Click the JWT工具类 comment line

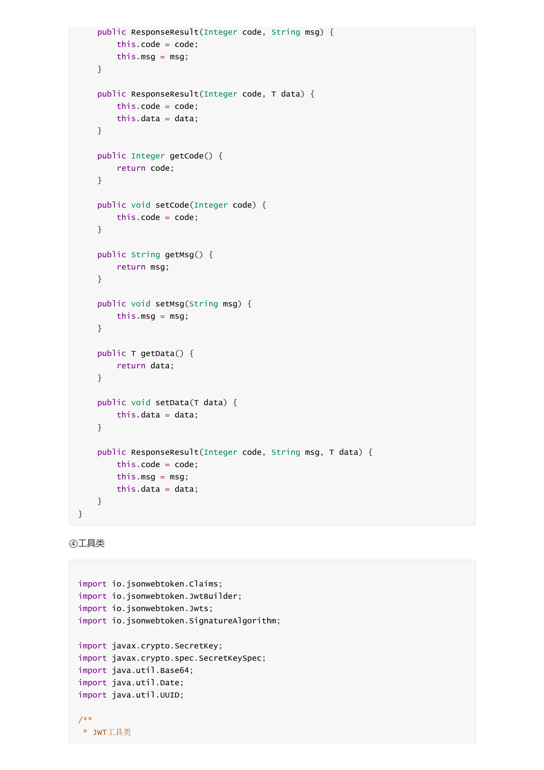pyautogui.click(x=107, y=732)
